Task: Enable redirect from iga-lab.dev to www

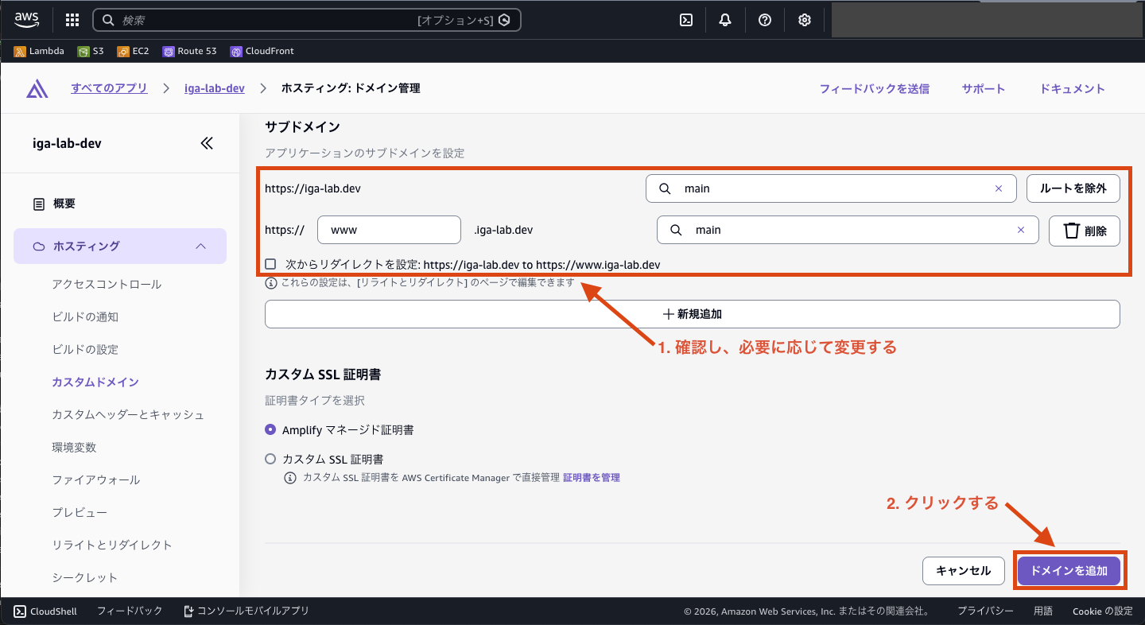Action: coord(270,264)
